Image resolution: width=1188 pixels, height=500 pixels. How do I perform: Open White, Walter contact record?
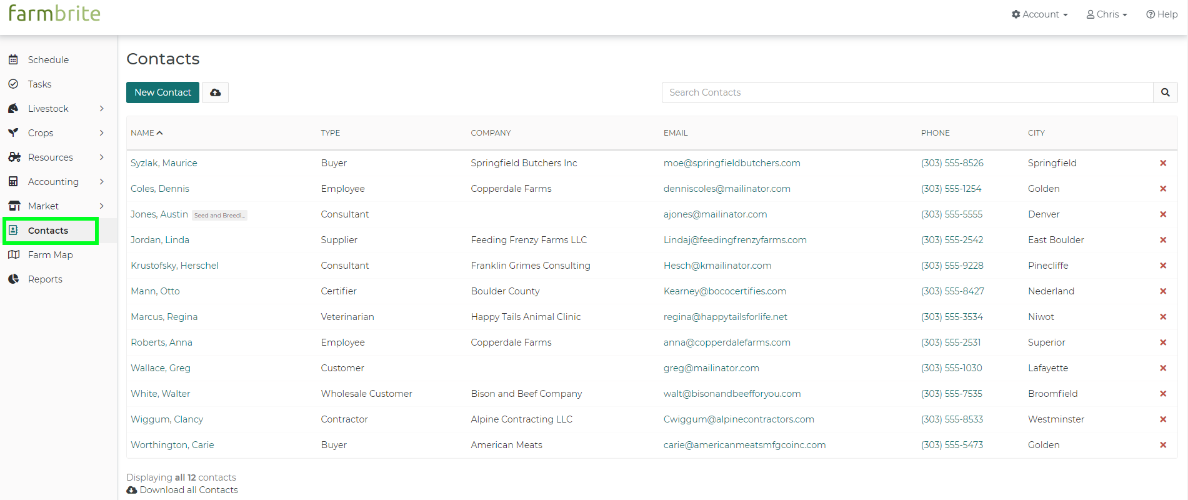[161, 394]
